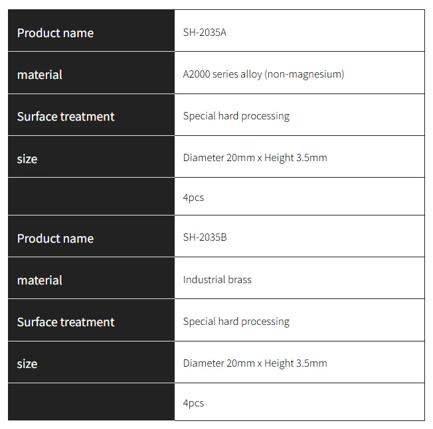433x429 pixels.
Task: Click the second 'Surface treatment' label
Action: pyautogui.click(x=66, y=322)
